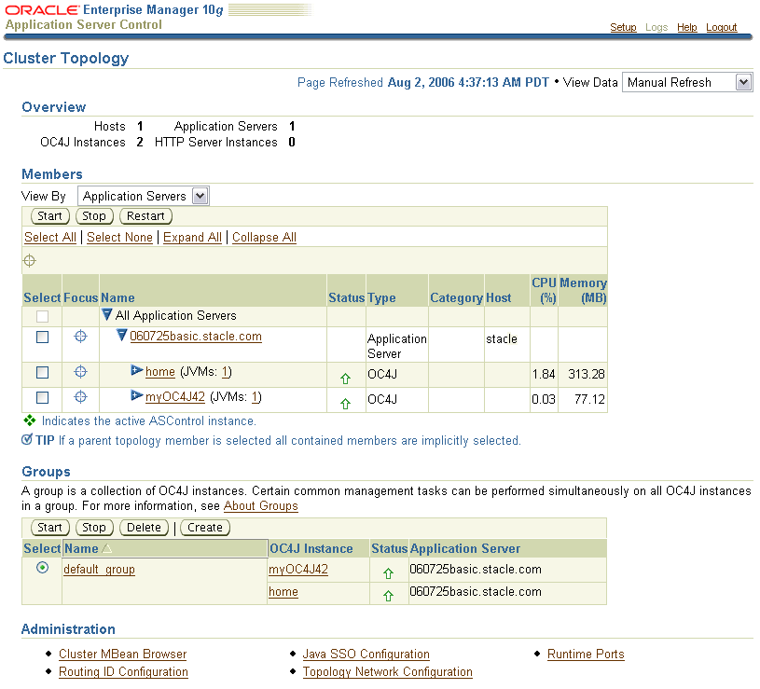This screenshot has width=760, height=689.
Task: Click the Members Stop button
Action: pos(94,216)
